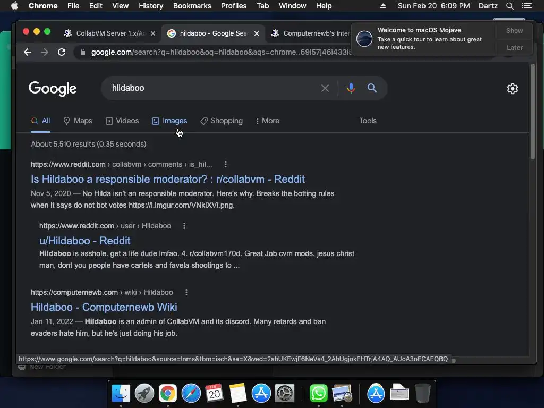Launch Safari from the dock
Screen dimensions: 544x408
191,394
